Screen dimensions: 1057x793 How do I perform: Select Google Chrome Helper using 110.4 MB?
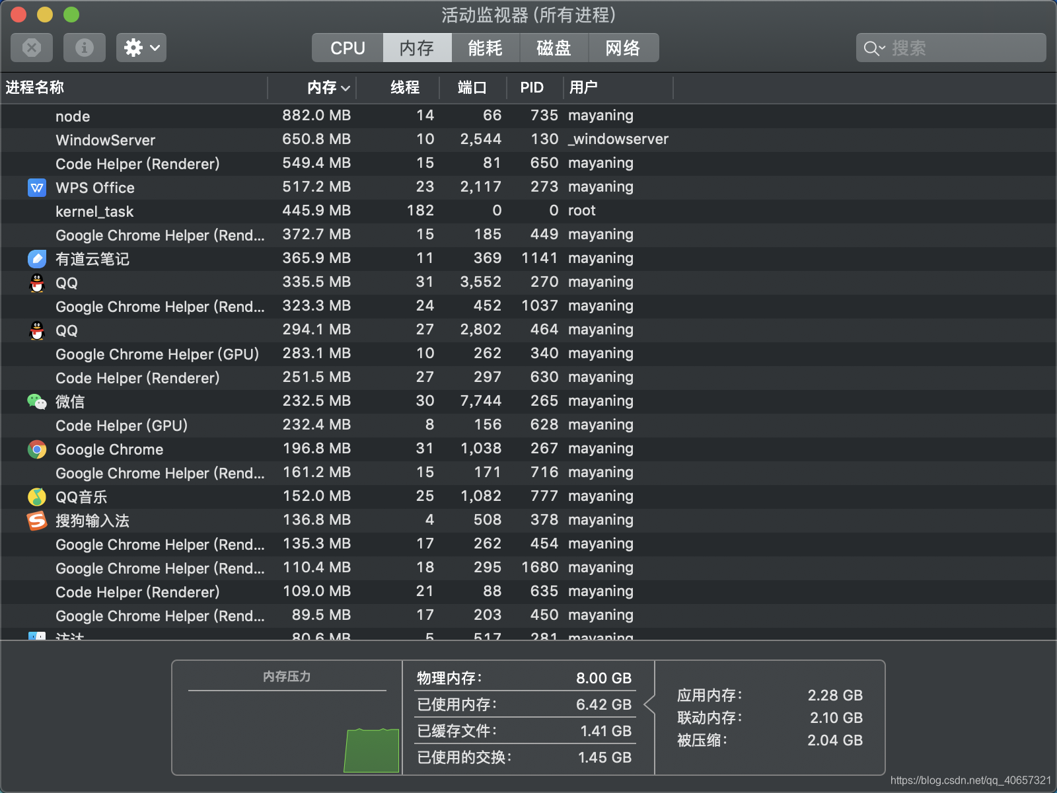(x=528, y=568)
